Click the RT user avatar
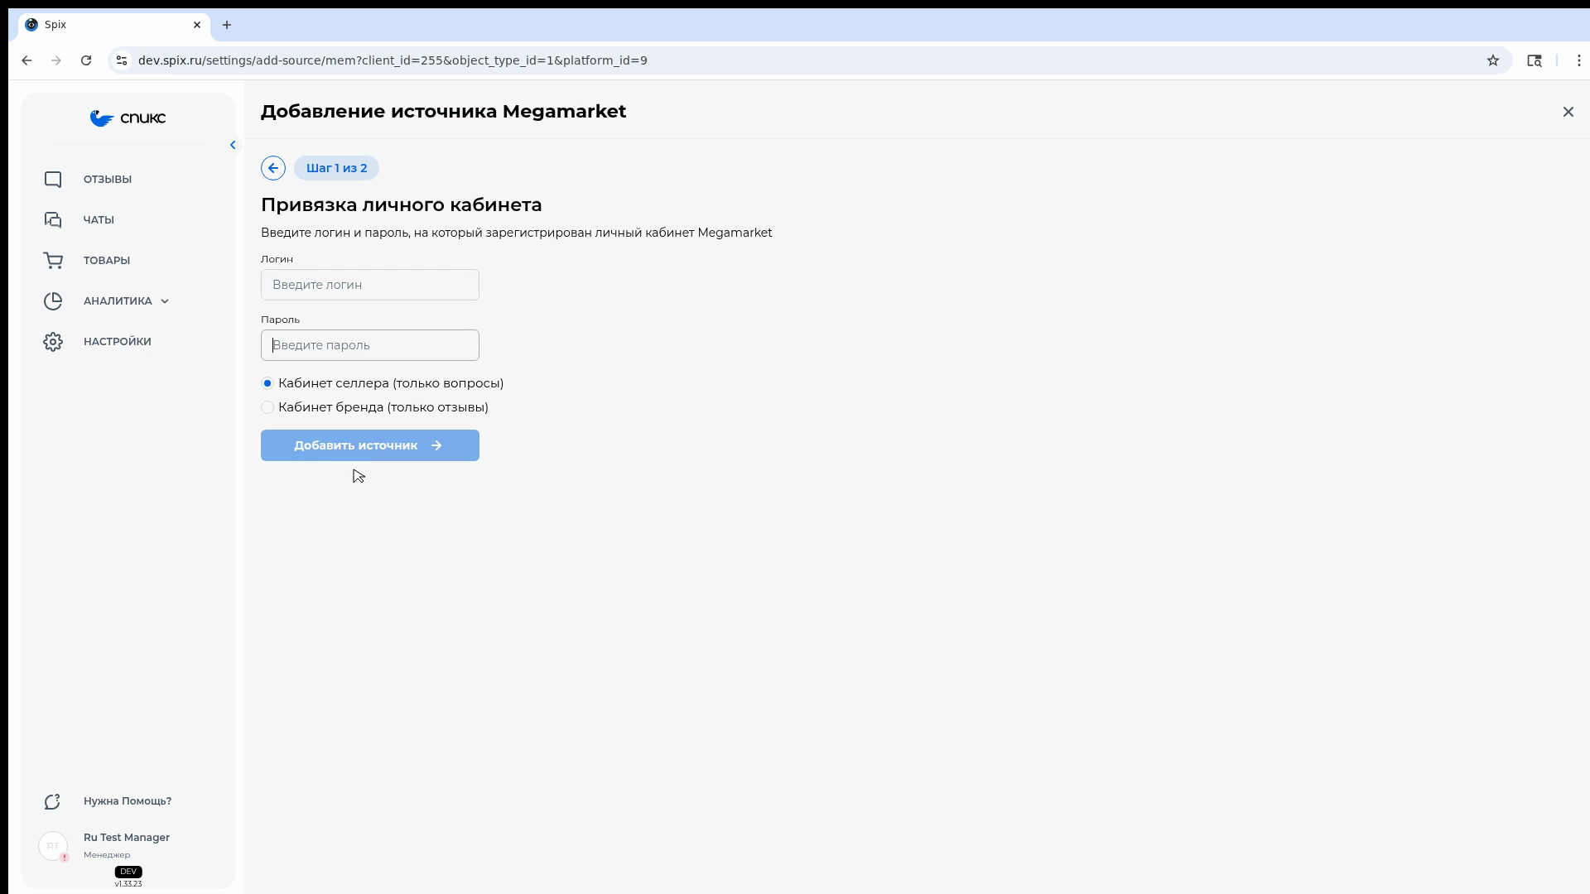1590x894 pixels. pyautogui.click(x=53, y=846)
